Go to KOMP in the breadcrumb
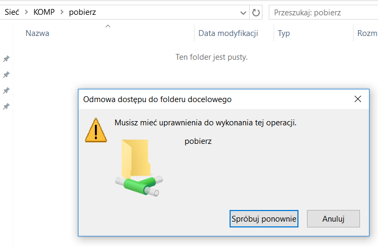 (x=44, y=12)
